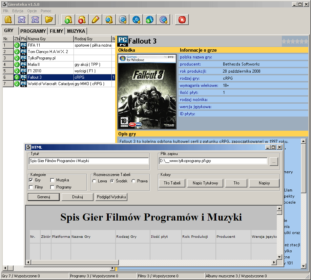Click the Fallout 3 cover art thumbnail
Screen dimensions: 311x280
(x=147, y=92)
